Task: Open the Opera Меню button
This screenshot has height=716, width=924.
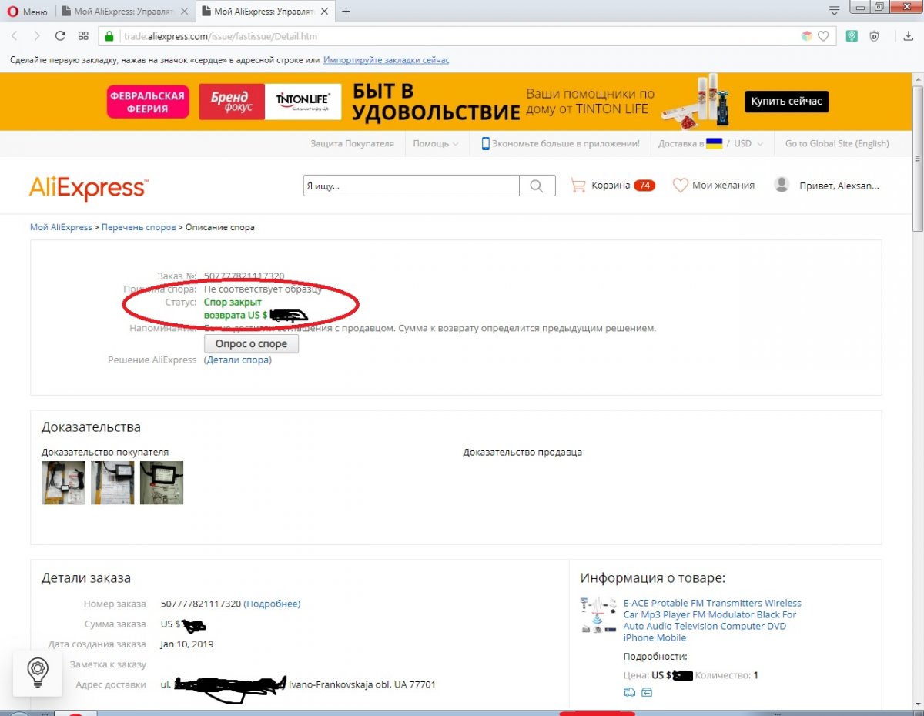Action: (28, 12)
